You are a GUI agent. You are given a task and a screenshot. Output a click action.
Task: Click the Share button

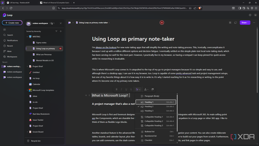[x=245, y=23]
